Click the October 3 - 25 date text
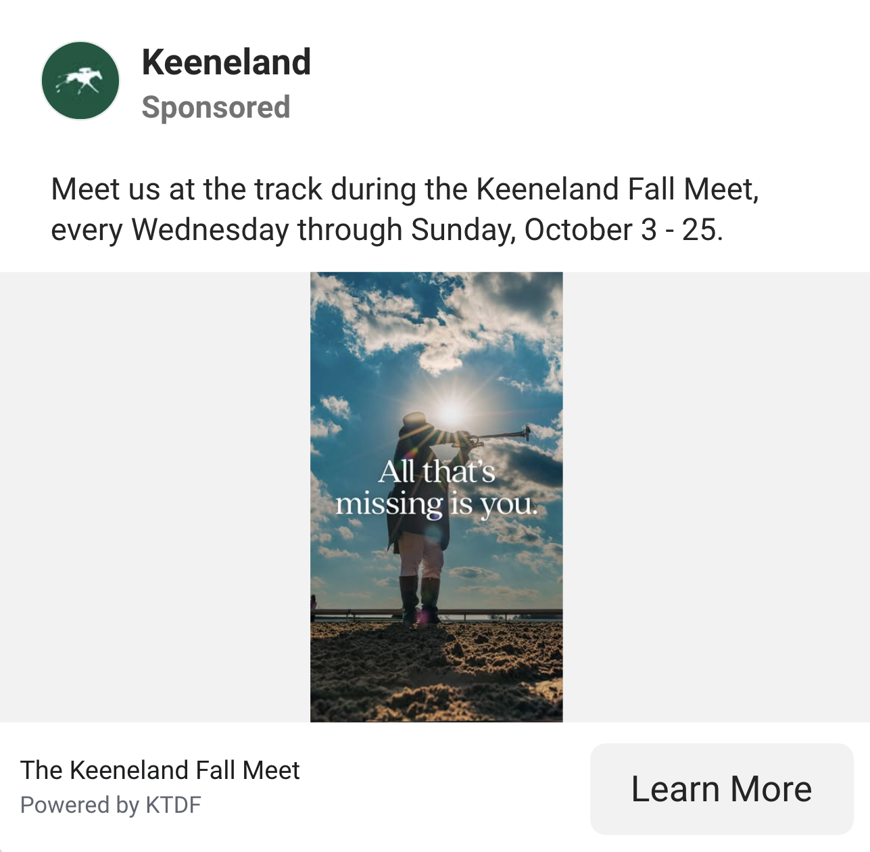Screen dimensions: 870x852 (x=623, y=230)
